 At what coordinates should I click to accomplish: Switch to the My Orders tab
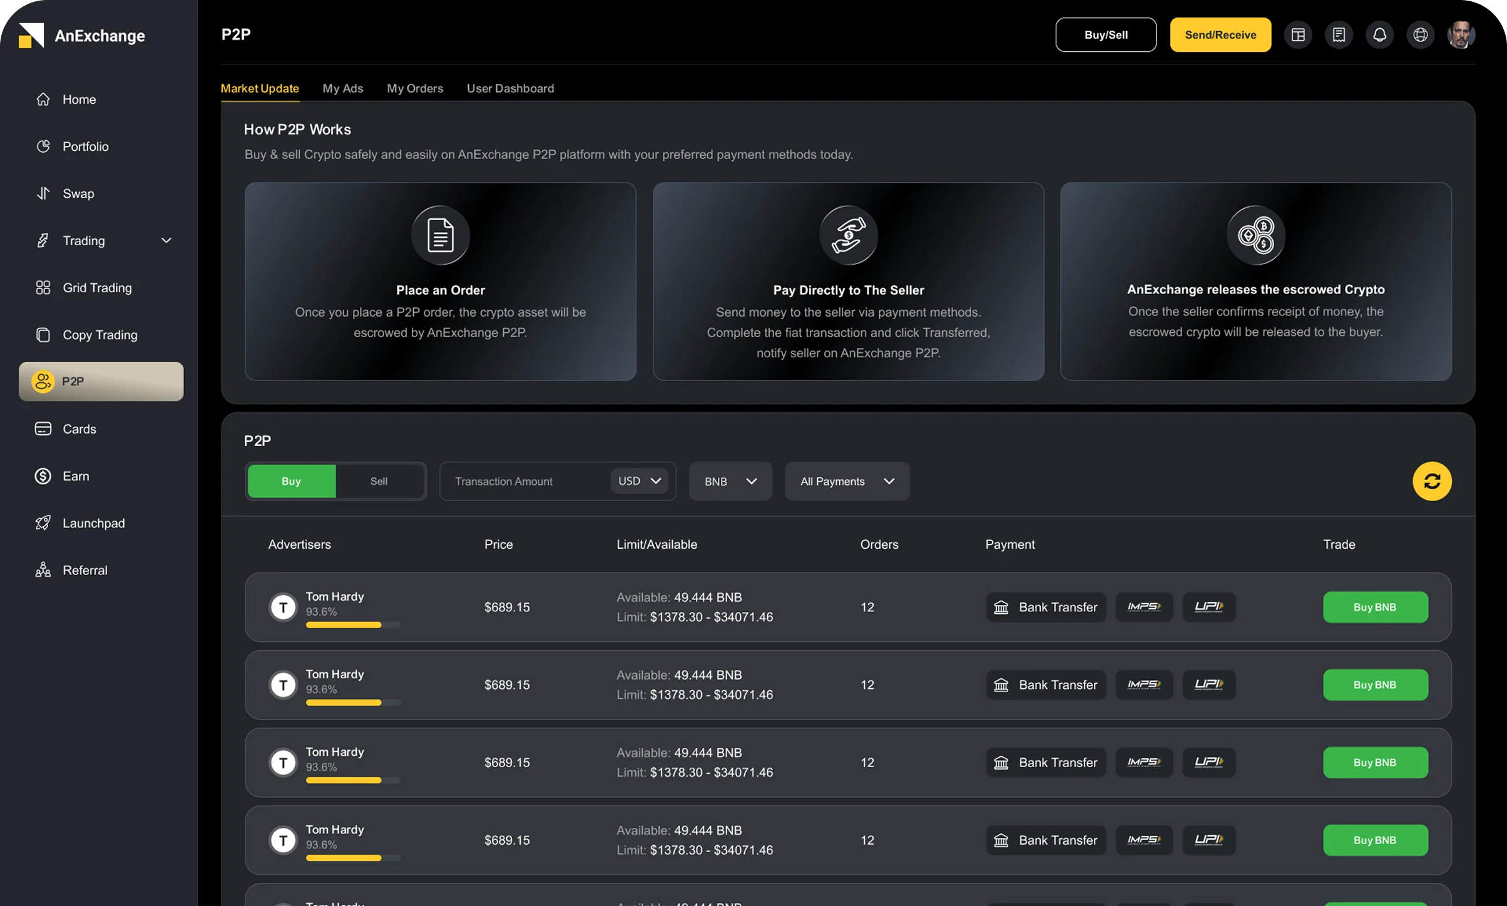[415, 88]
